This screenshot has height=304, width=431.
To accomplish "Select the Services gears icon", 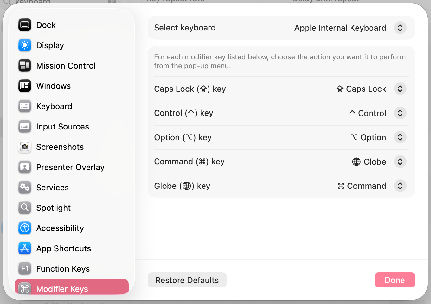I will [x=25, y=188].
